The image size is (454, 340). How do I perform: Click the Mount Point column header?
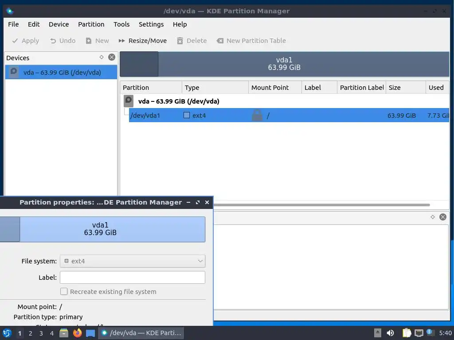coord(275,88)
